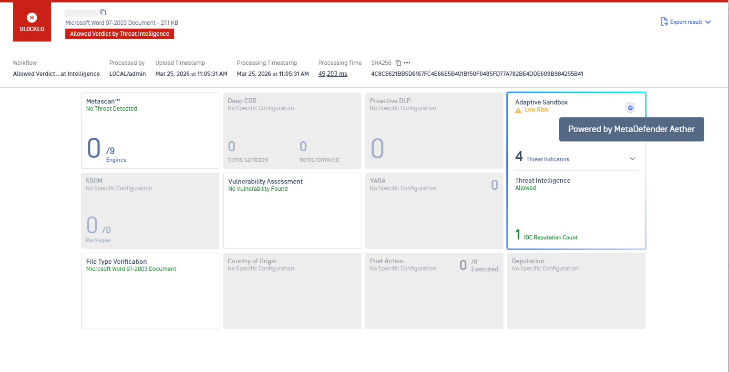Click the Allowed Verdict by Threat Intelligence label

(120, 34)
